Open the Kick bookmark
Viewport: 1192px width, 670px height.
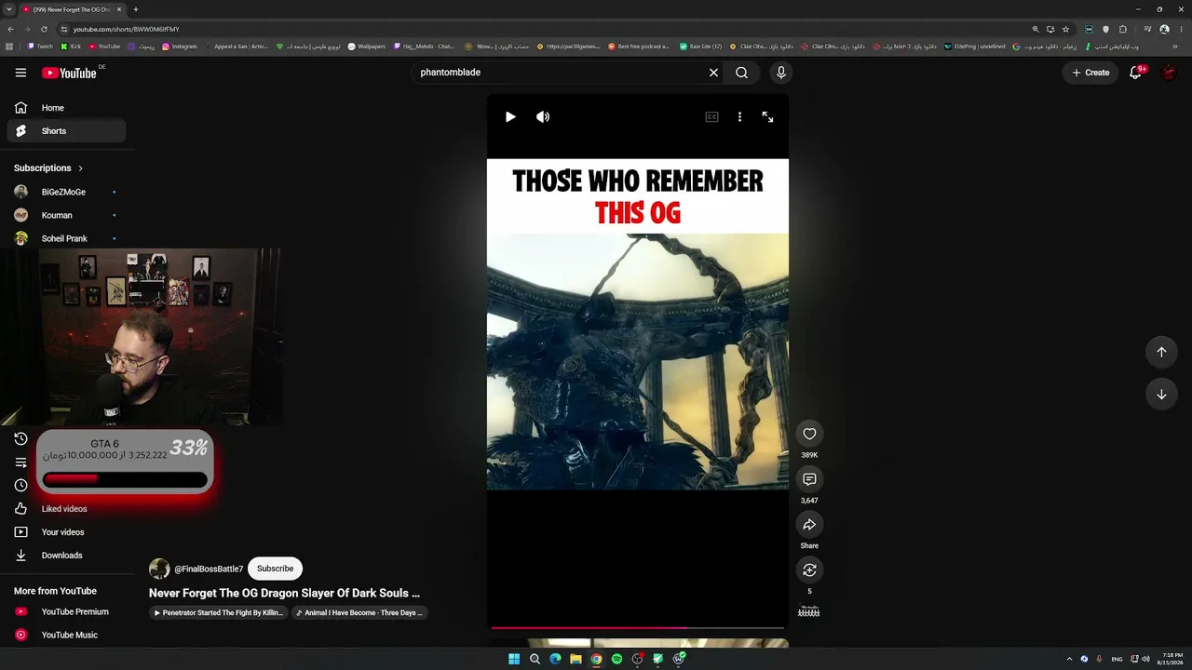(72, 47)
